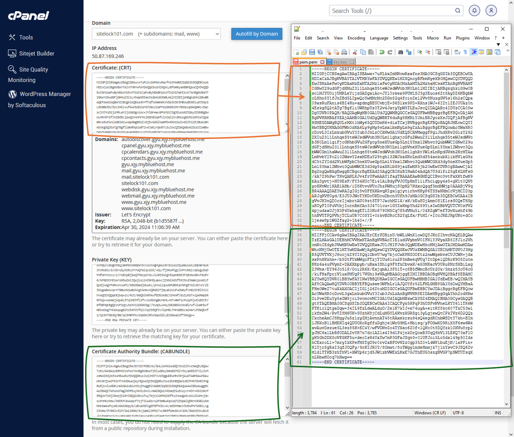Viewport: 514px width, 437px height.
Task: Open Sitejet Builder in the sidebar
Action: (x=37, y=53)
